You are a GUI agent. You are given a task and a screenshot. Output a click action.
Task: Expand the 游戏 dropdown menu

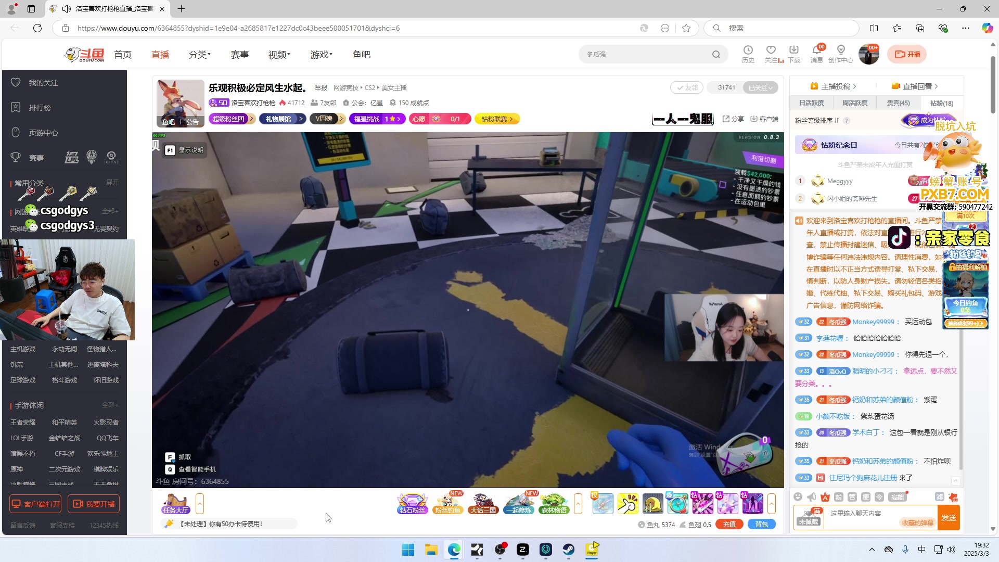(321, 55)
